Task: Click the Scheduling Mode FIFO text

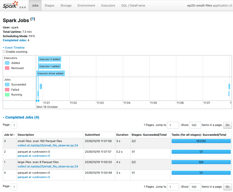Action: (x=19, y=36)
